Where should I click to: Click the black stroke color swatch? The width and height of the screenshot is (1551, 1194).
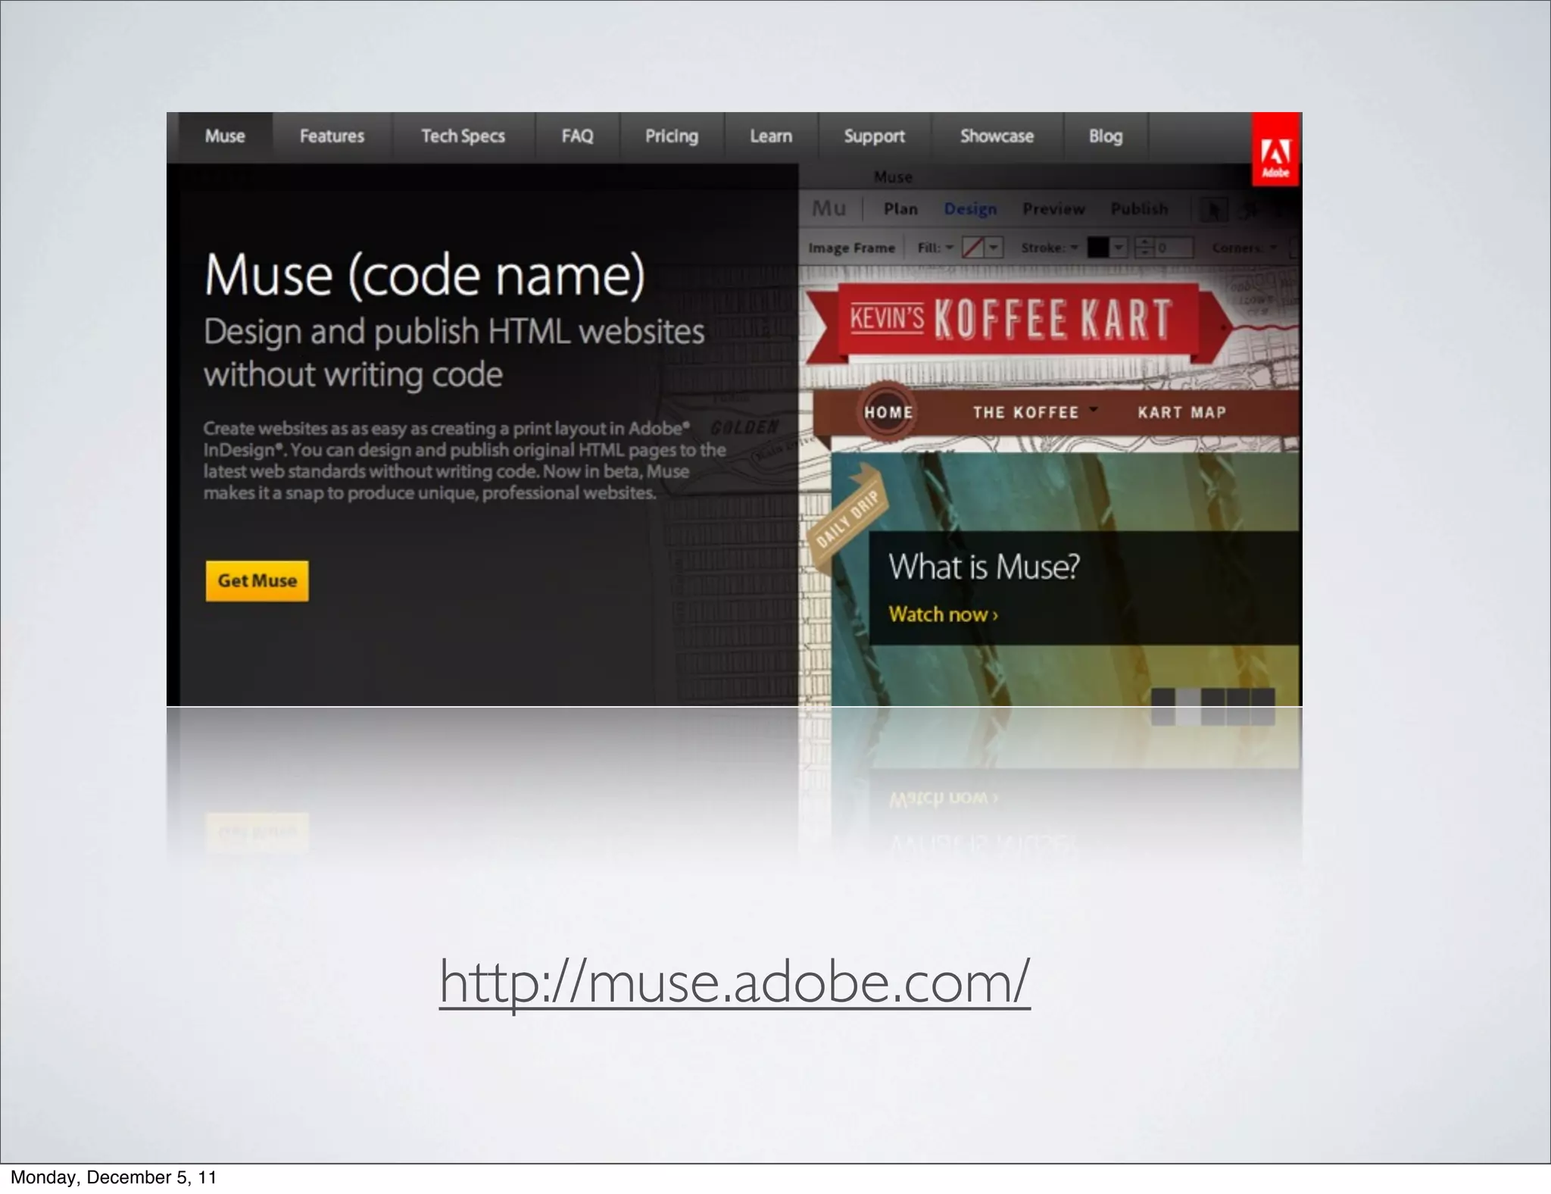click(x=1098, y=248)
